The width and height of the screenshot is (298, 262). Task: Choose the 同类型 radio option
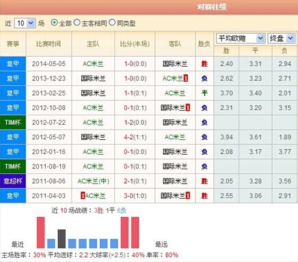112,23
